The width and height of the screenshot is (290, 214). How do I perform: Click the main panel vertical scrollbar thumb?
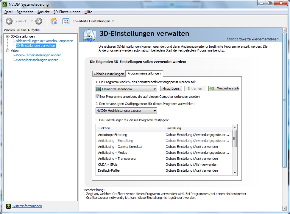pos(284,100)
